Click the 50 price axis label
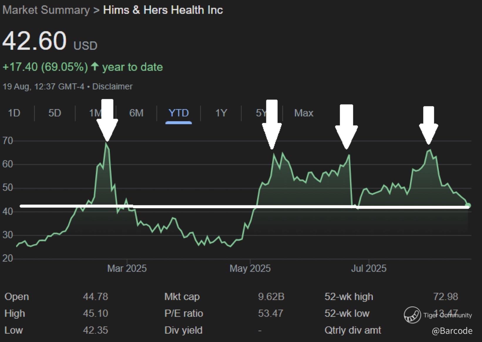Image resolution: width=482 pixels, height=342 pixels. 8,188
